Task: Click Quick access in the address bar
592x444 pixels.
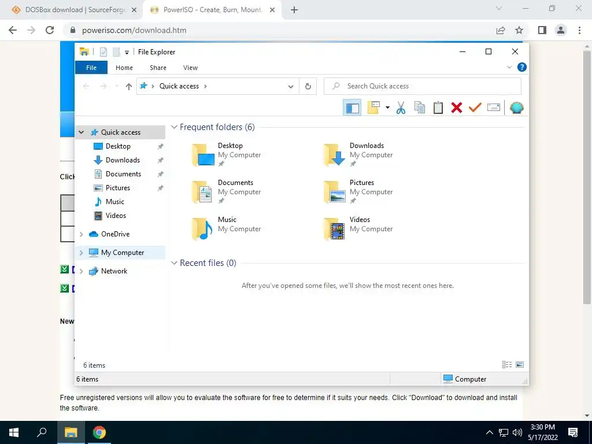Action: click(x=179, y=86)
